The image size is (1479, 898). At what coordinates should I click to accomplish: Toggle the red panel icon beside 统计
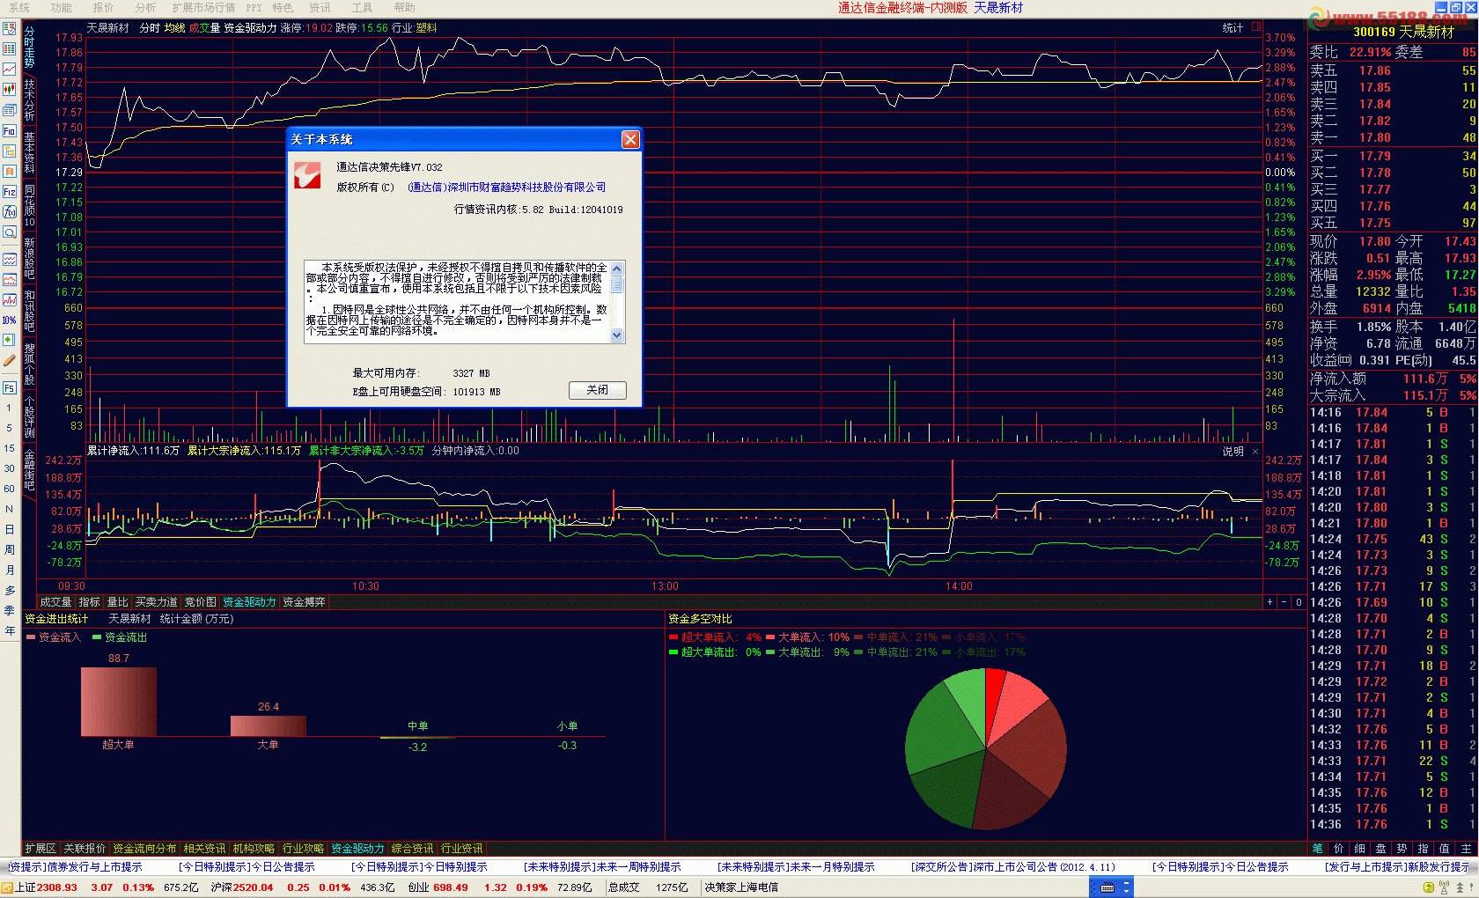1256,27
